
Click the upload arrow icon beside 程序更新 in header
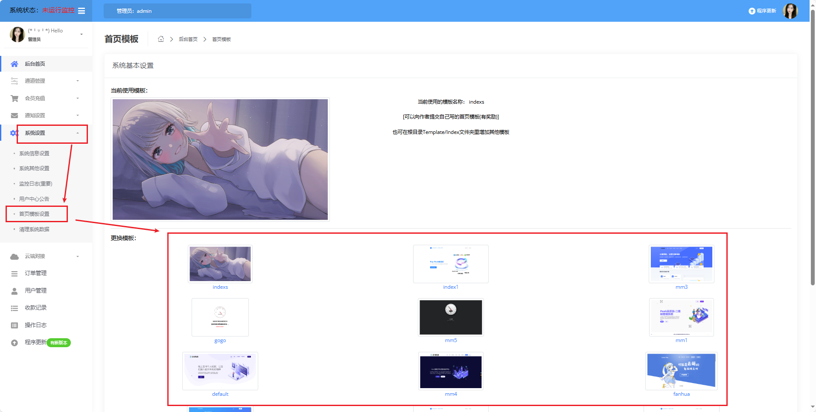[x=752, y=11]
